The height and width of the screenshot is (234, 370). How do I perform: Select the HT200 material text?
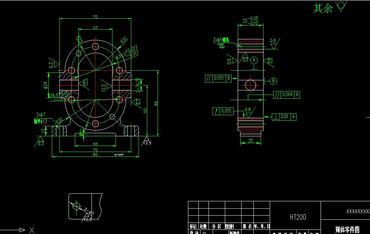click(x=298, y=217)
